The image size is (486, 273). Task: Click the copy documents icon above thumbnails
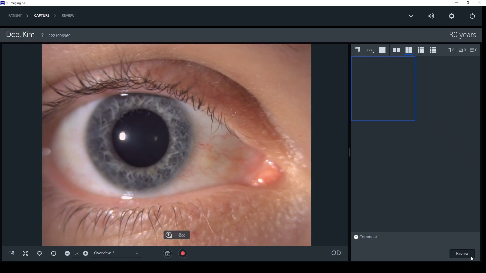(357, 50)
